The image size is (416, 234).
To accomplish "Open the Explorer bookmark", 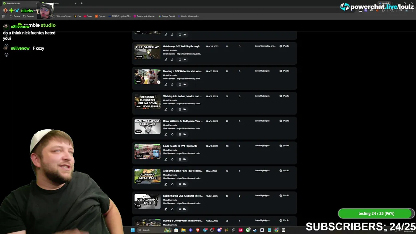I will [x=100, y=16].
